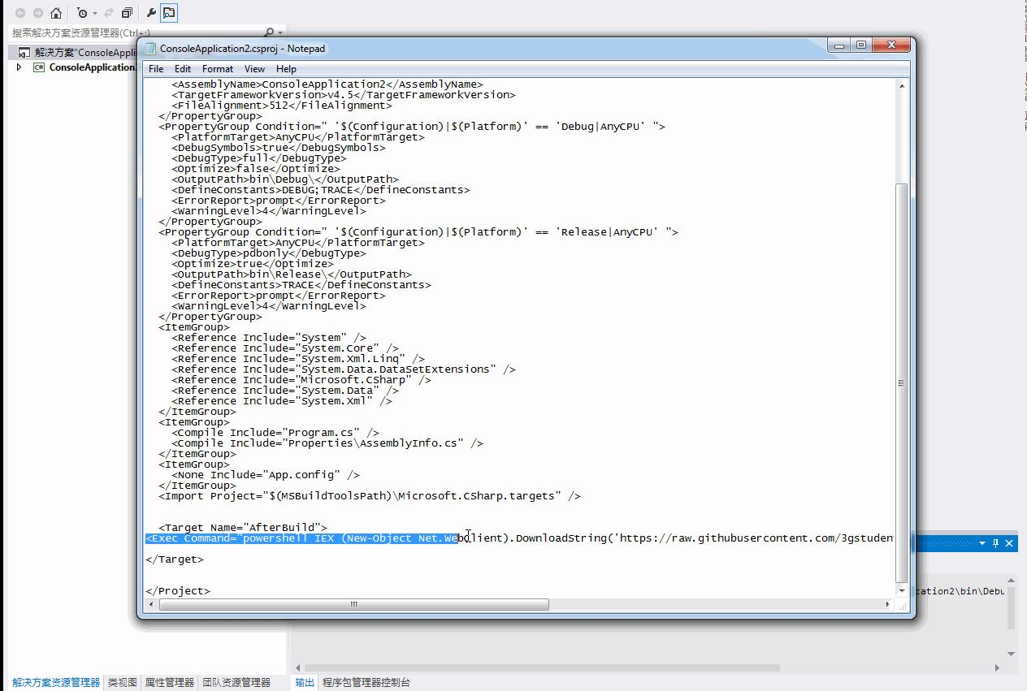Click the Notepad vertical scrollbar up arrow

pos(902,85)
